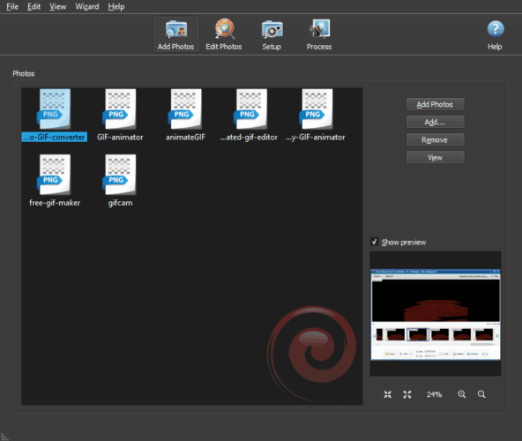Click the free-gif-maker file name label
This screenshot has height=441, width=522.
[x=55, y=203]
